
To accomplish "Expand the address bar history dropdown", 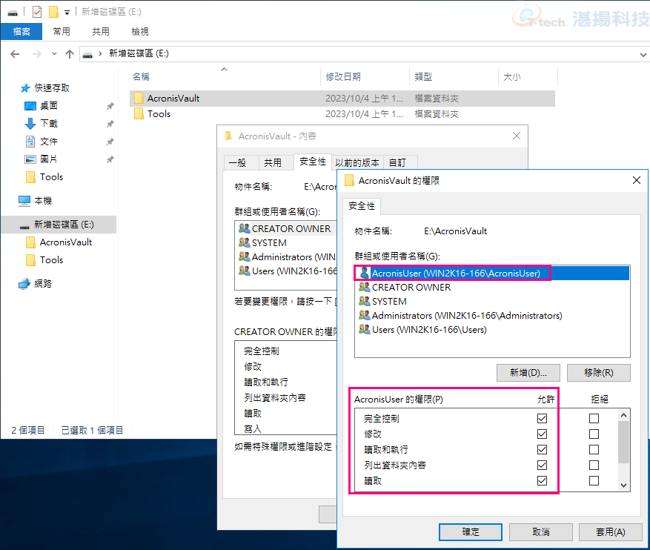I will (x=643, y=54).
